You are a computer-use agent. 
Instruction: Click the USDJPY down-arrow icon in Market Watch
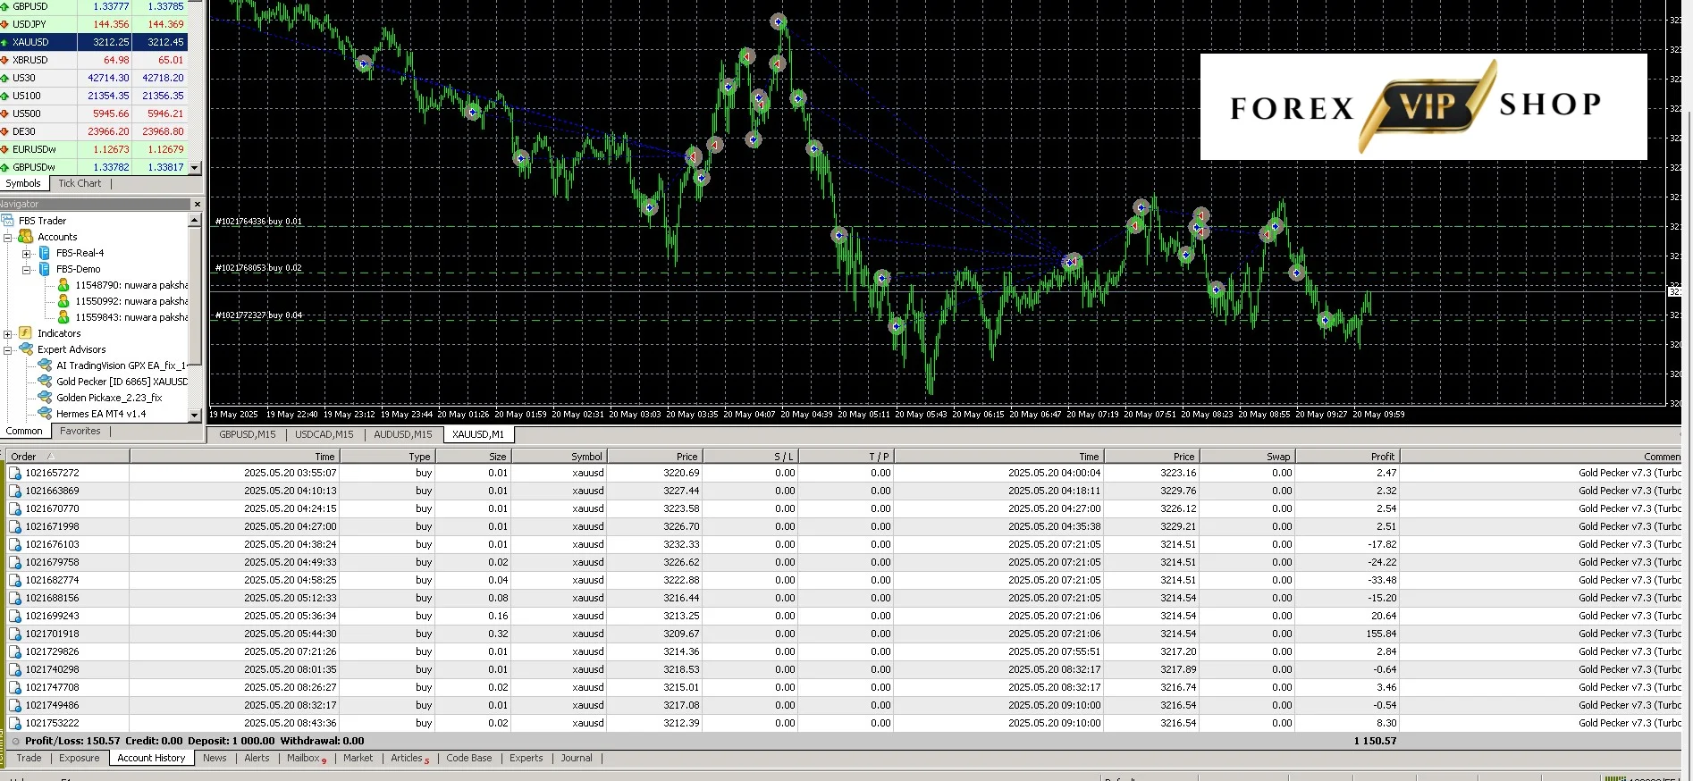pos(4,24)
